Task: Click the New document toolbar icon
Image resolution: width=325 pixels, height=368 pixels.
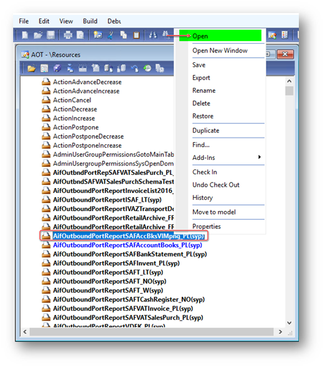Action: coord(25,35)
